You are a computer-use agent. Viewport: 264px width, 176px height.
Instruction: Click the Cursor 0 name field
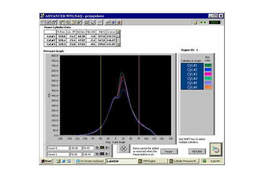tap(58, 148)
